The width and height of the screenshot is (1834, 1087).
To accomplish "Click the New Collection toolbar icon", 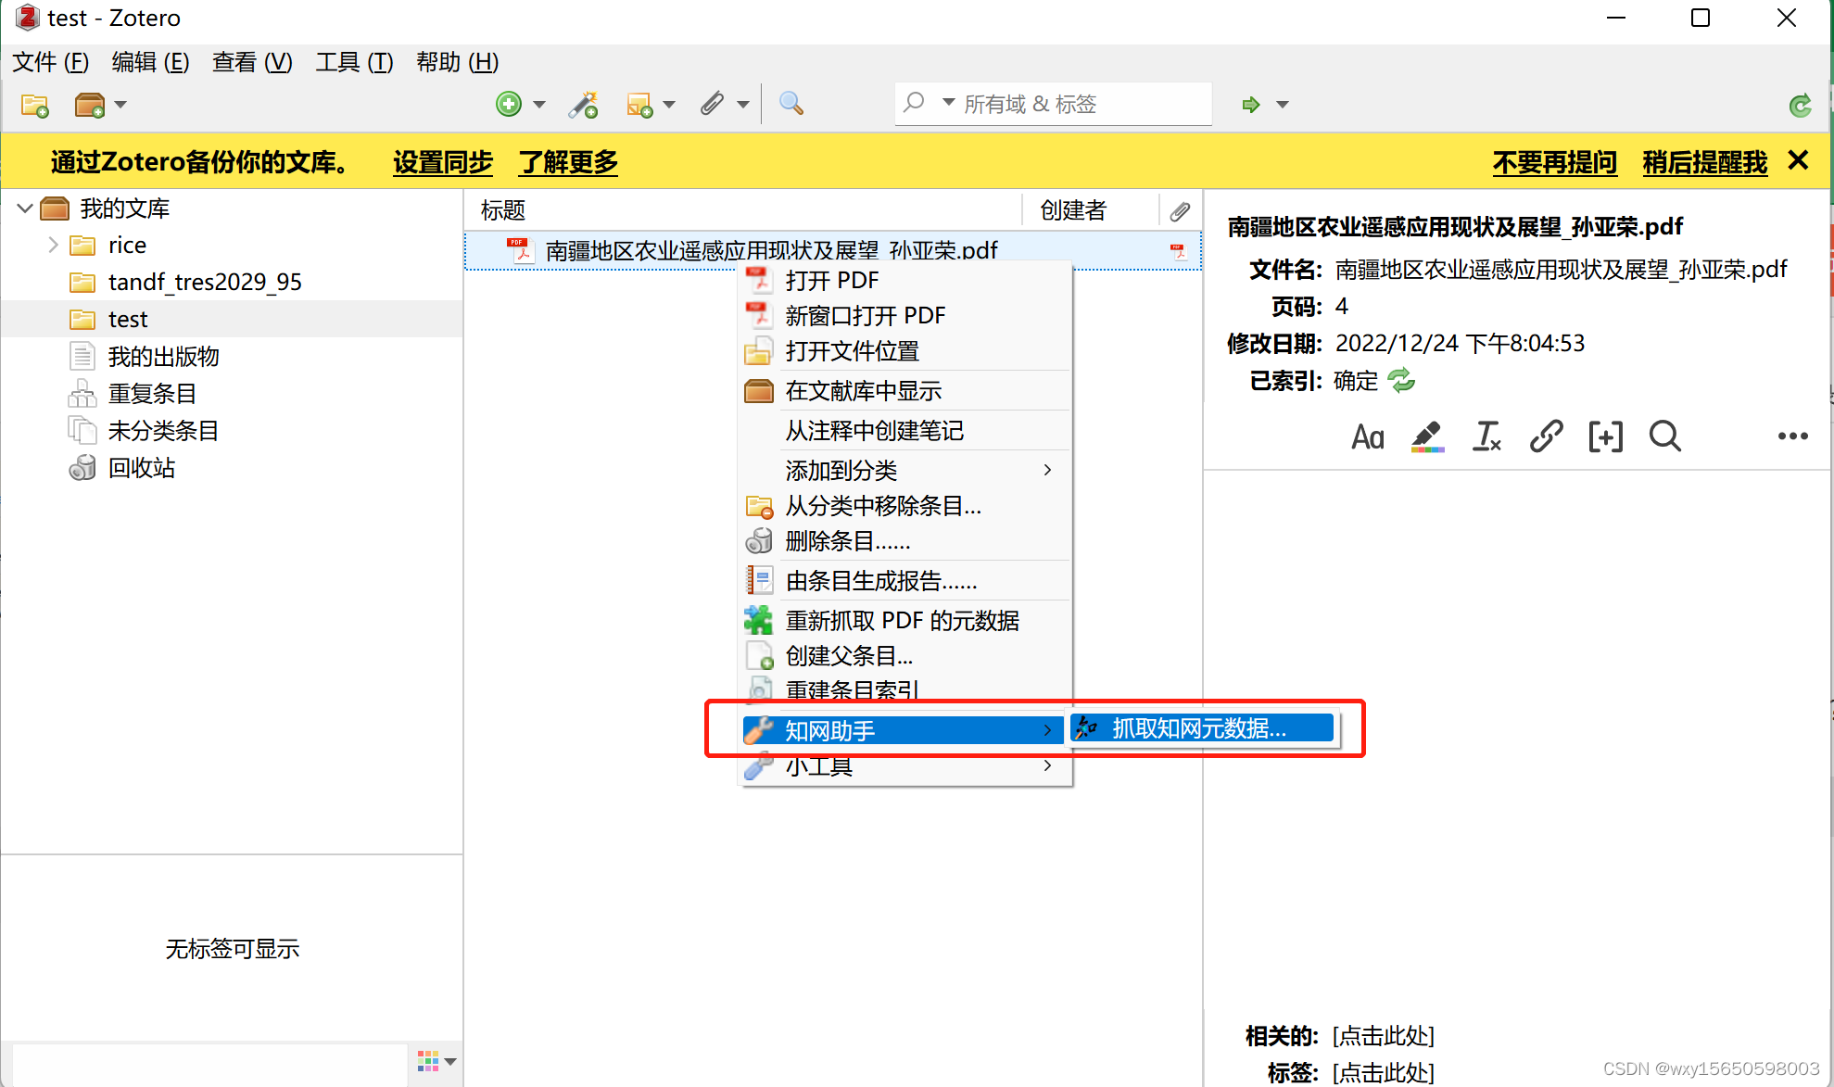I will click(34, 105).
